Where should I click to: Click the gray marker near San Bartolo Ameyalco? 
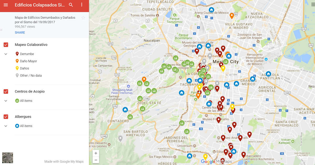pyautogui.click(x=120, y=139)
